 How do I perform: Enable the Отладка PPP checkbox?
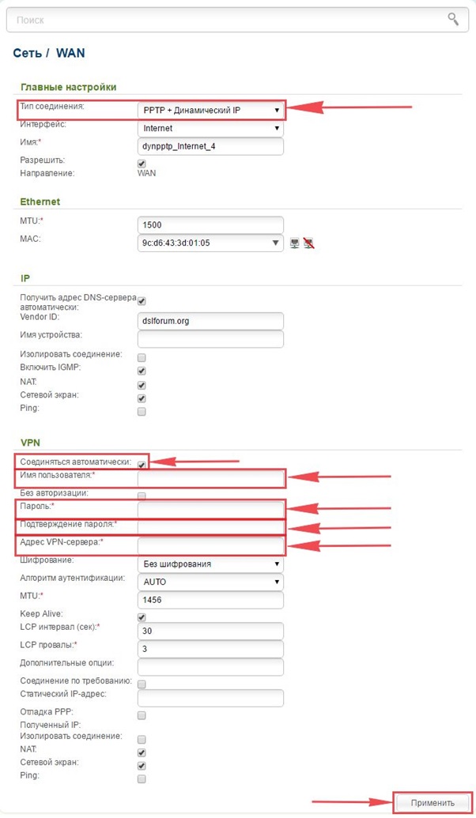click(x=141, y=714)
